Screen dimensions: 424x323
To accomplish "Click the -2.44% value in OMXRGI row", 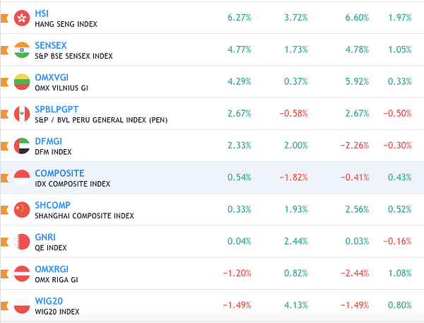I will 355,273.
